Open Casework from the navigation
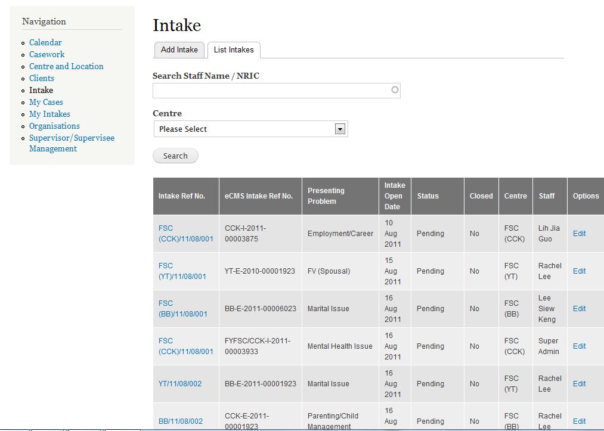Image resolution: width=604 pixels, height=431 pixels. [47, 54]
